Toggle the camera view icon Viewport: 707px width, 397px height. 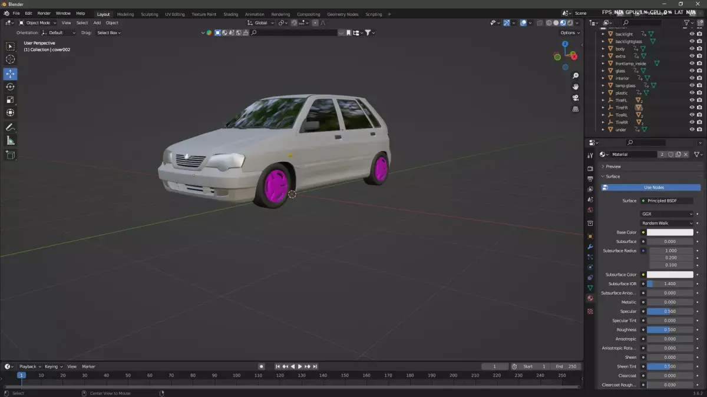click(576, 98)
